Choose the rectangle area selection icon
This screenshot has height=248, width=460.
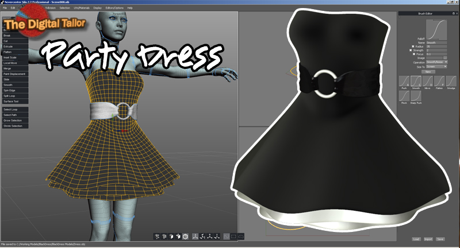233,237
